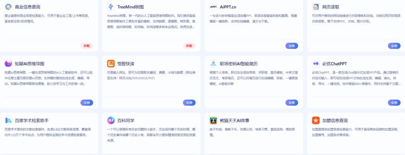Click the 加盟信息查询 star icon
Image resolution: width=405 pixels, height=155 pixels.
pyautogui.click(x=316, y=120)
